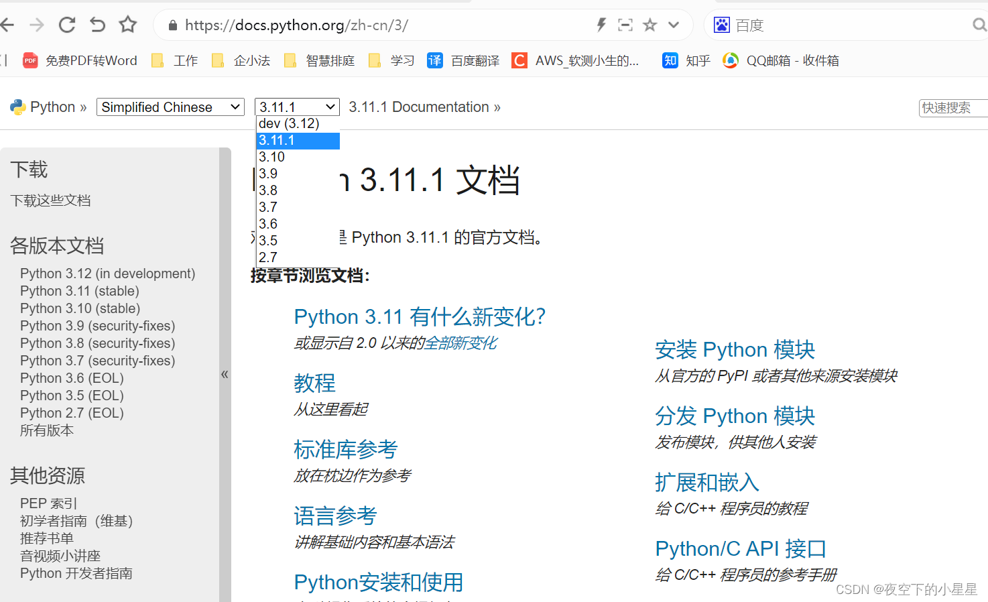Select 3.7 in version list
The height and width of the screenshot is (602, 988).
(x=298, y=207)
